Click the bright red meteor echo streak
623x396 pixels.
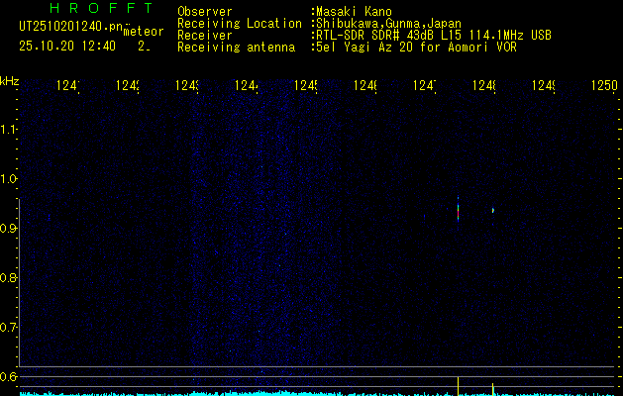459,209
